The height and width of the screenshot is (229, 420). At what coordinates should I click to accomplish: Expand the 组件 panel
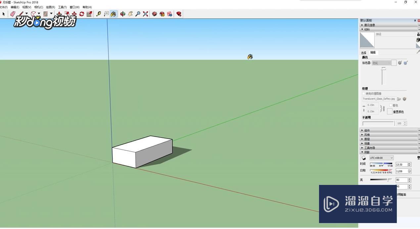pos(389,130)
